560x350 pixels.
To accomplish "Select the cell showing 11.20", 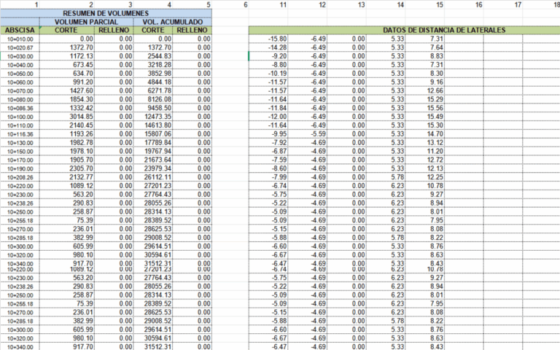I will click(424, 151).
